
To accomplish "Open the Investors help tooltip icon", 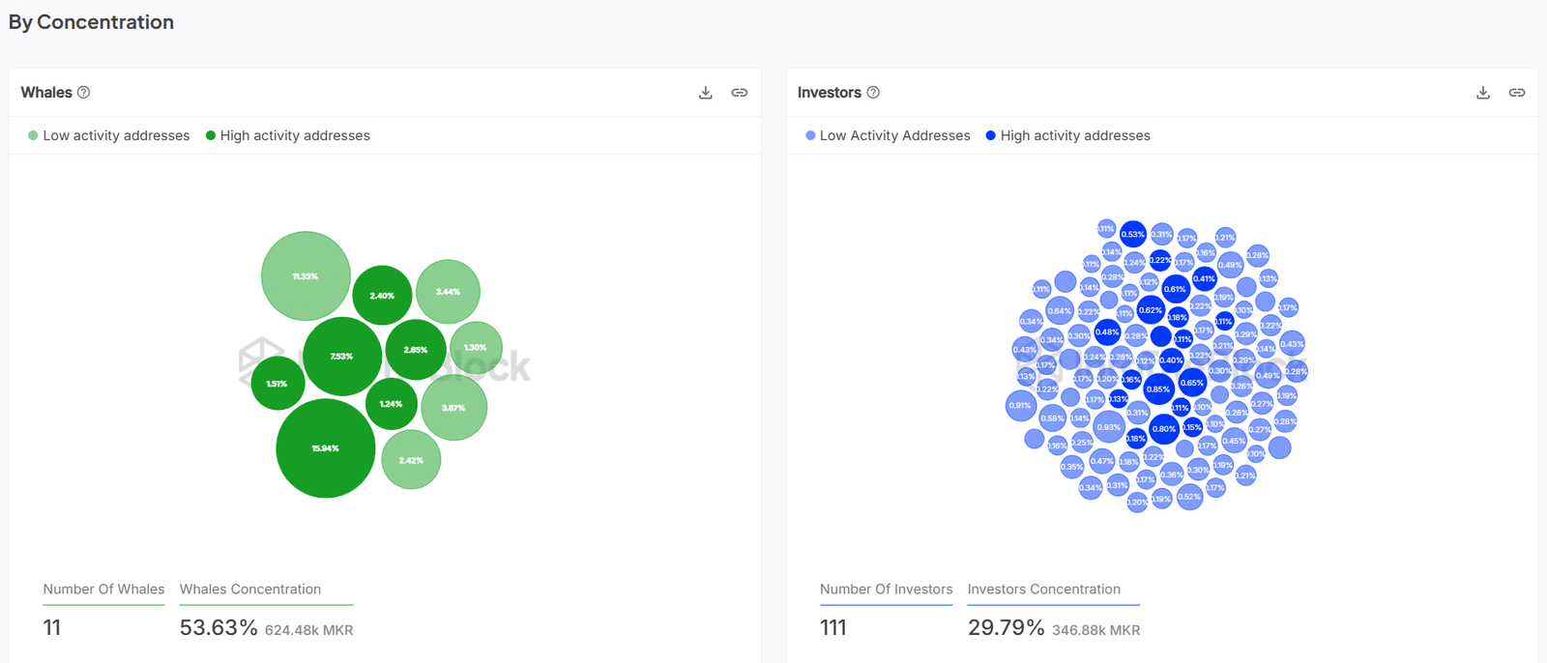I will pos(873,93).
